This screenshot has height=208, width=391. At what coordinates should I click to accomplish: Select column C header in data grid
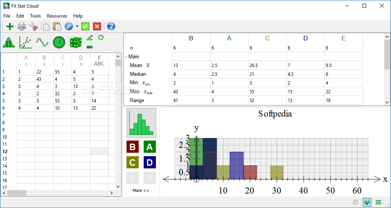[x=62, y=61]
